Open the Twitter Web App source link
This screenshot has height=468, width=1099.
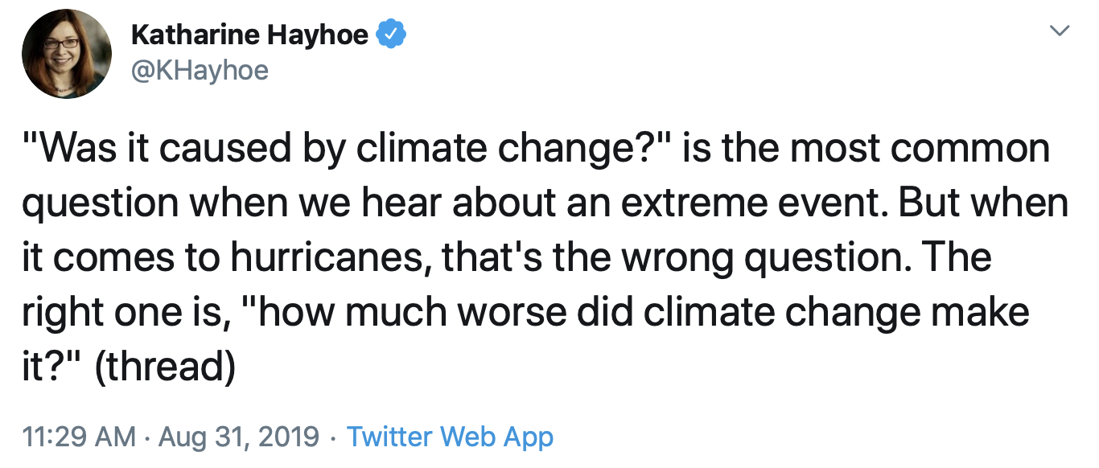pyautogui.click(x=450, y=437)
